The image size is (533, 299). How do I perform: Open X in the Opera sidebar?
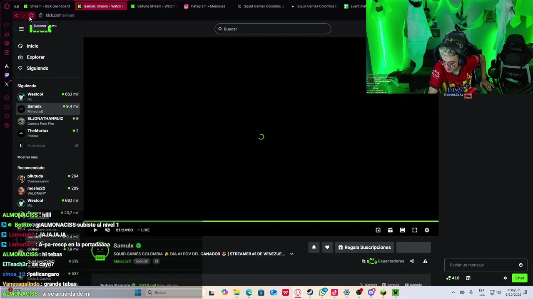coord(7,84)
